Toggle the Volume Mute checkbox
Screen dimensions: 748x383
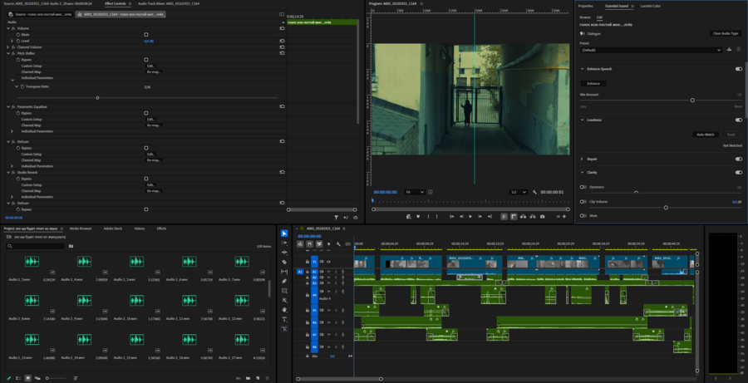146,35
